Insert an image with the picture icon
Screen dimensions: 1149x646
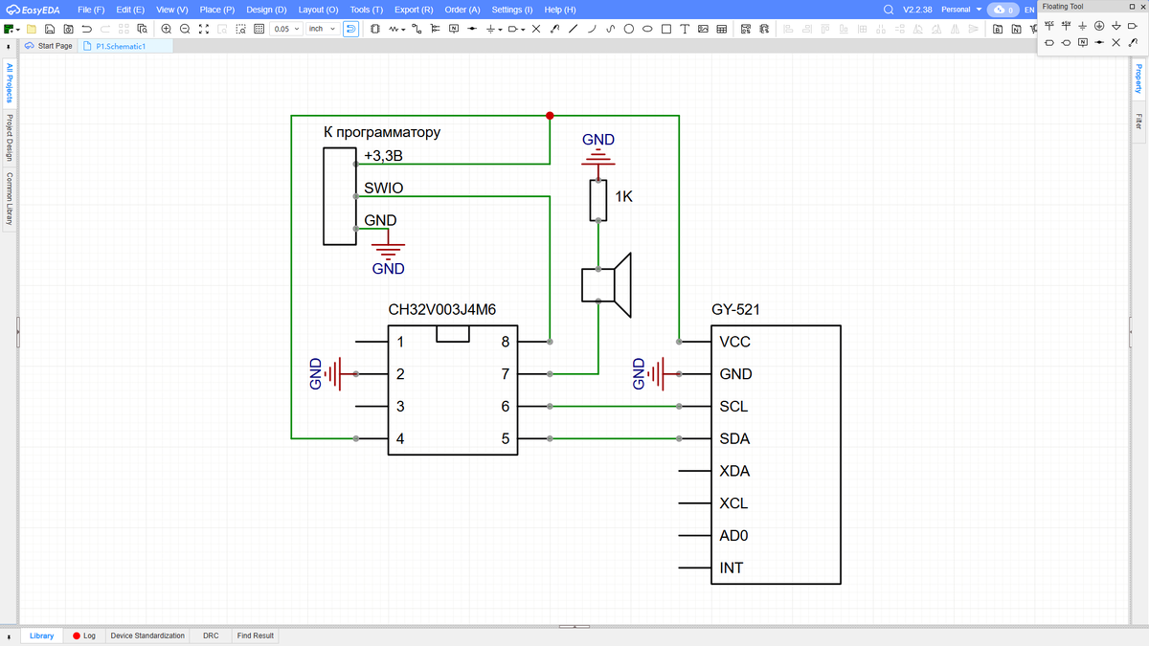click(703, 29)
